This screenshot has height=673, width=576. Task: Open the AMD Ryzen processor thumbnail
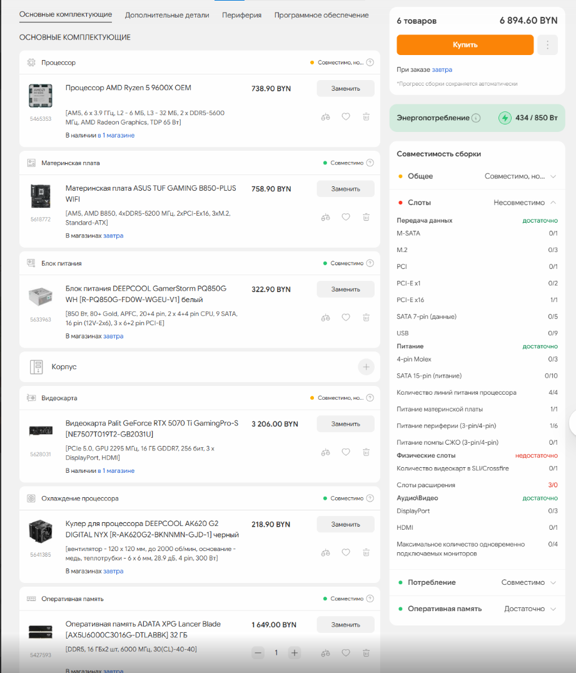41,96
